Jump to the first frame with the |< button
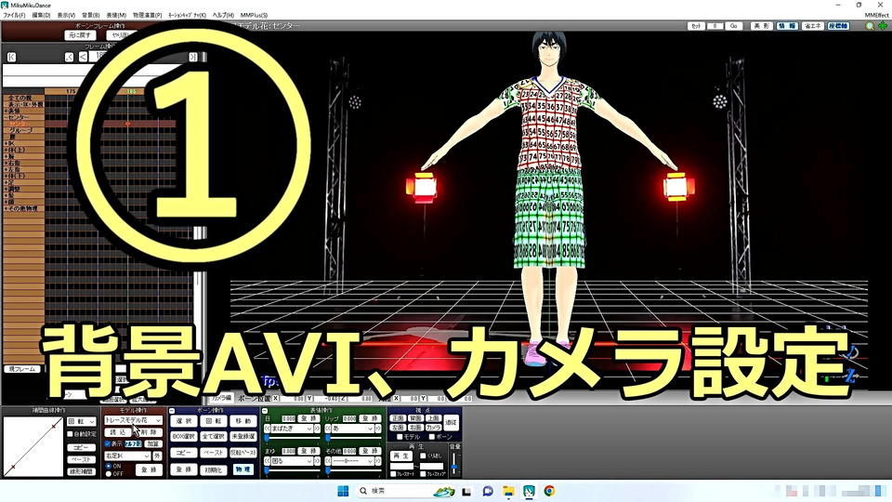892x502 pixels. click(x=11, y=57)
